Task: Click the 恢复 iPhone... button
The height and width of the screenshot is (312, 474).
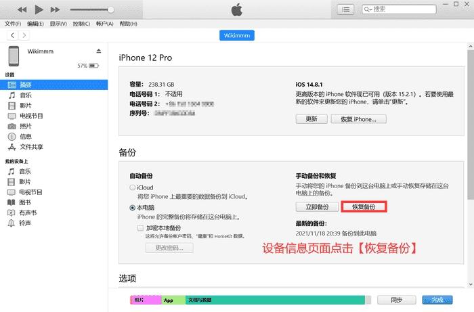Action: click(x=358, y=119)
